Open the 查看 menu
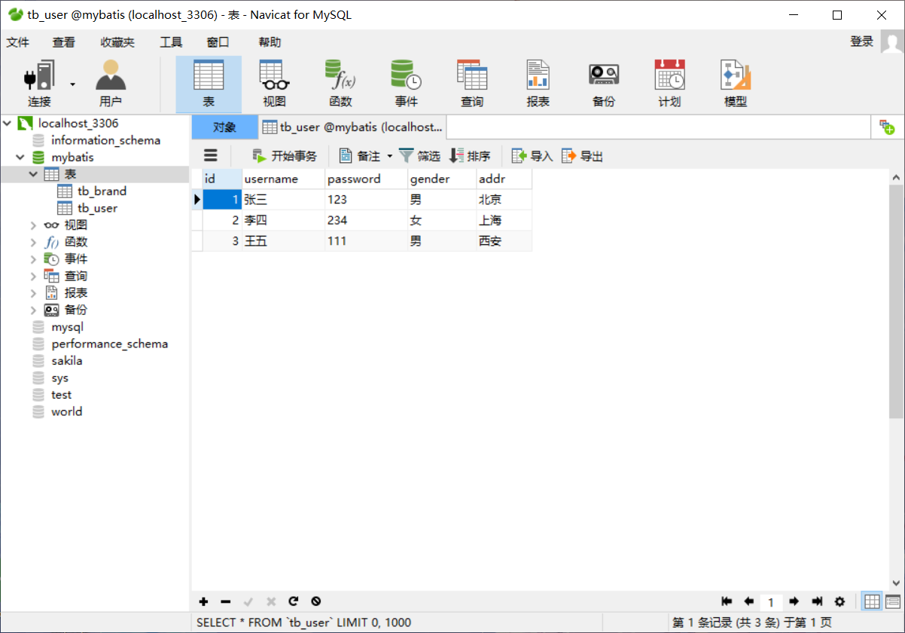 [x=64, y=42]
